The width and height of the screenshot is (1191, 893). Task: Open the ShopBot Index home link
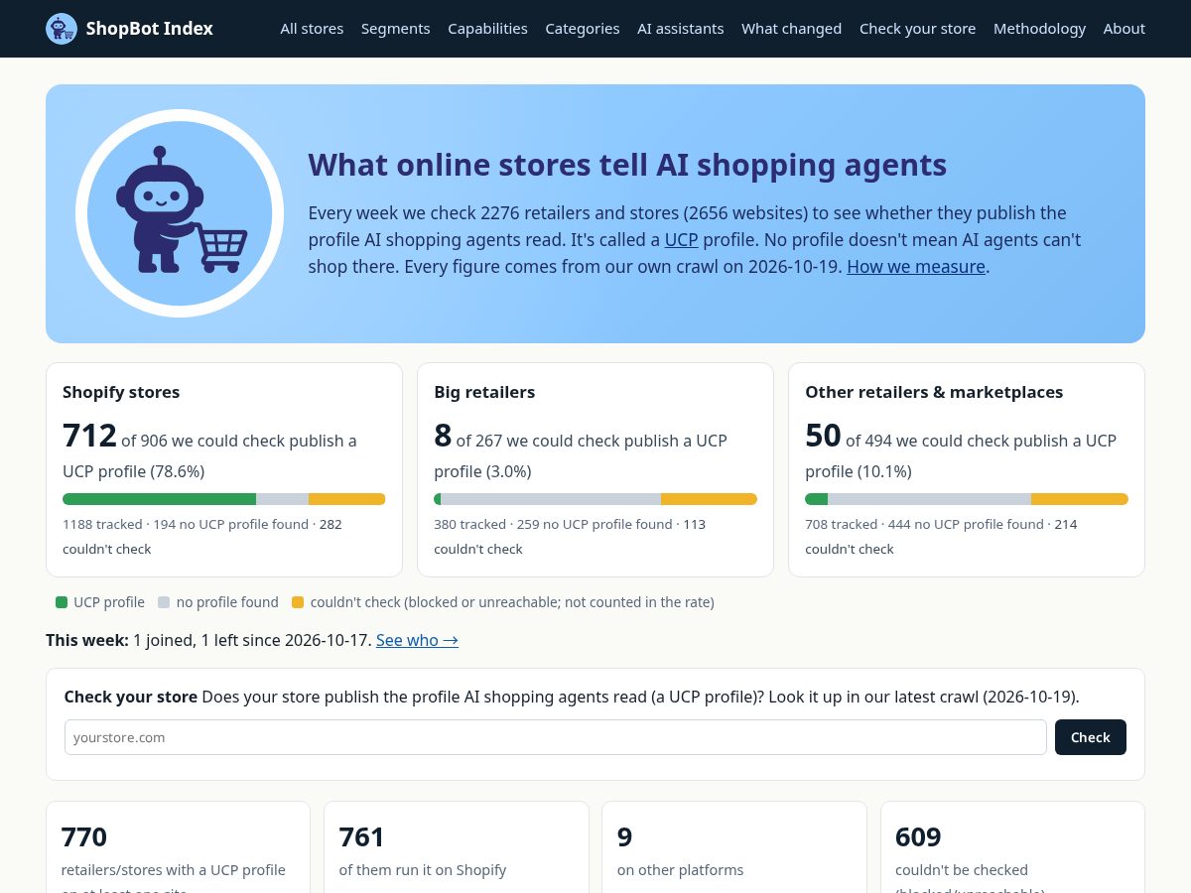(x=129, y=29)
